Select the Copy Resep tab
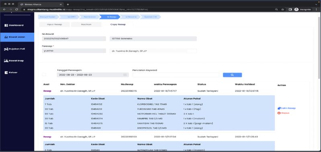The height and width of the screenshot is (152, 321). pyautogui.click(x=118, y=24)
